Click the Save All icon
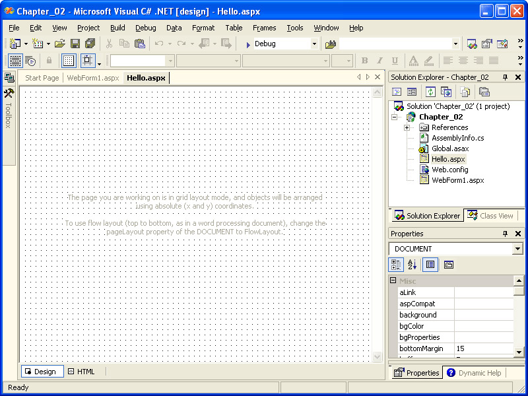The image size is (528, 396). pyautogui.click(x=90, y=44)
